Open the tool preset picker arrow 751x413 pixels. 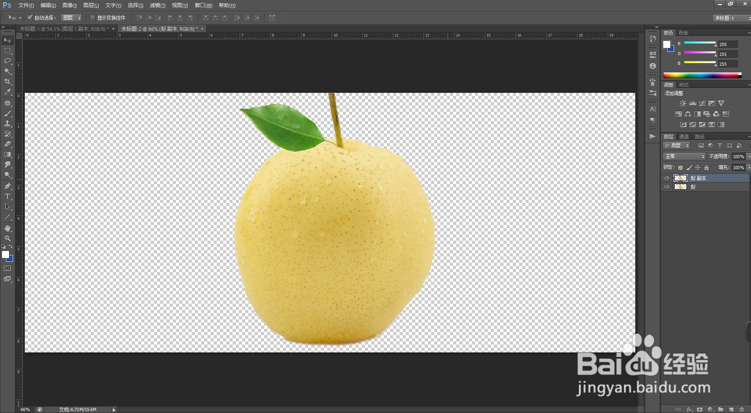(20, 18)
